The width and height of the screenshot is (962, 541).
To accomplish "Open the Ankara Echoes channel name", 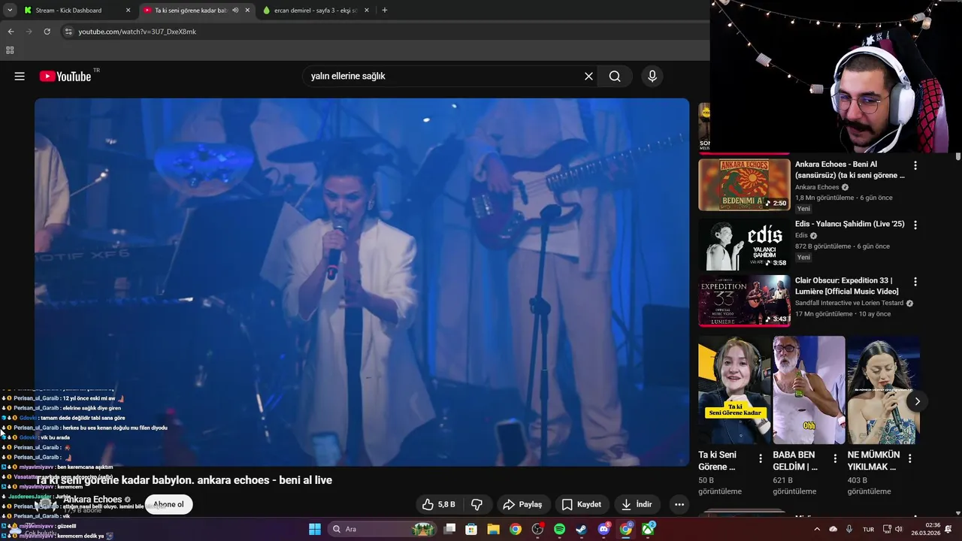I will (92, 499).
